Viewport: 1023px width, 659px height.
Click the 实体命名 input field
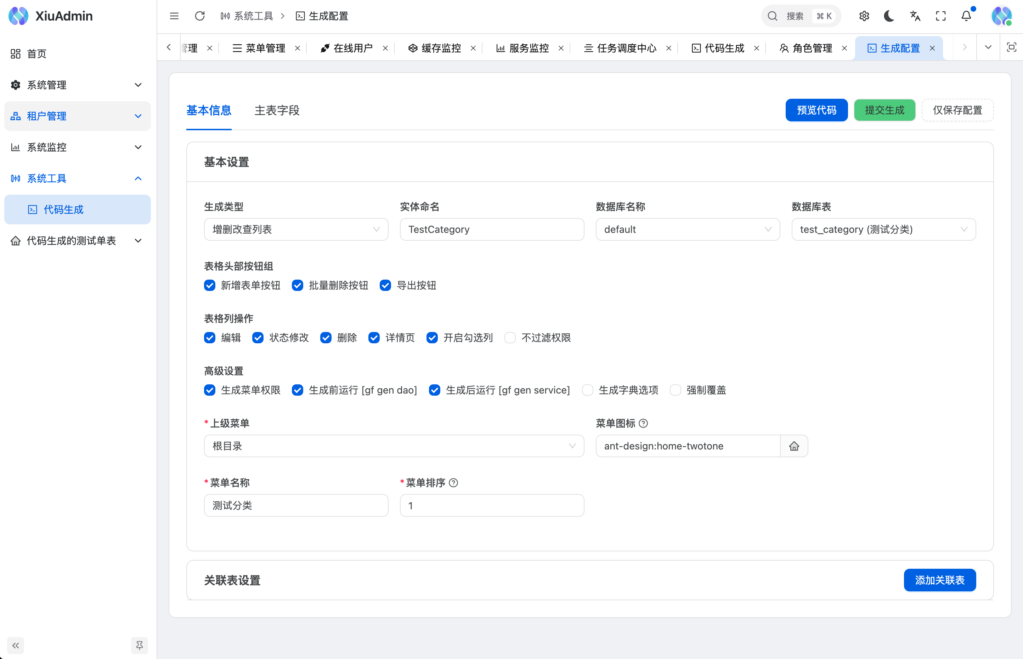coord(492,229)
